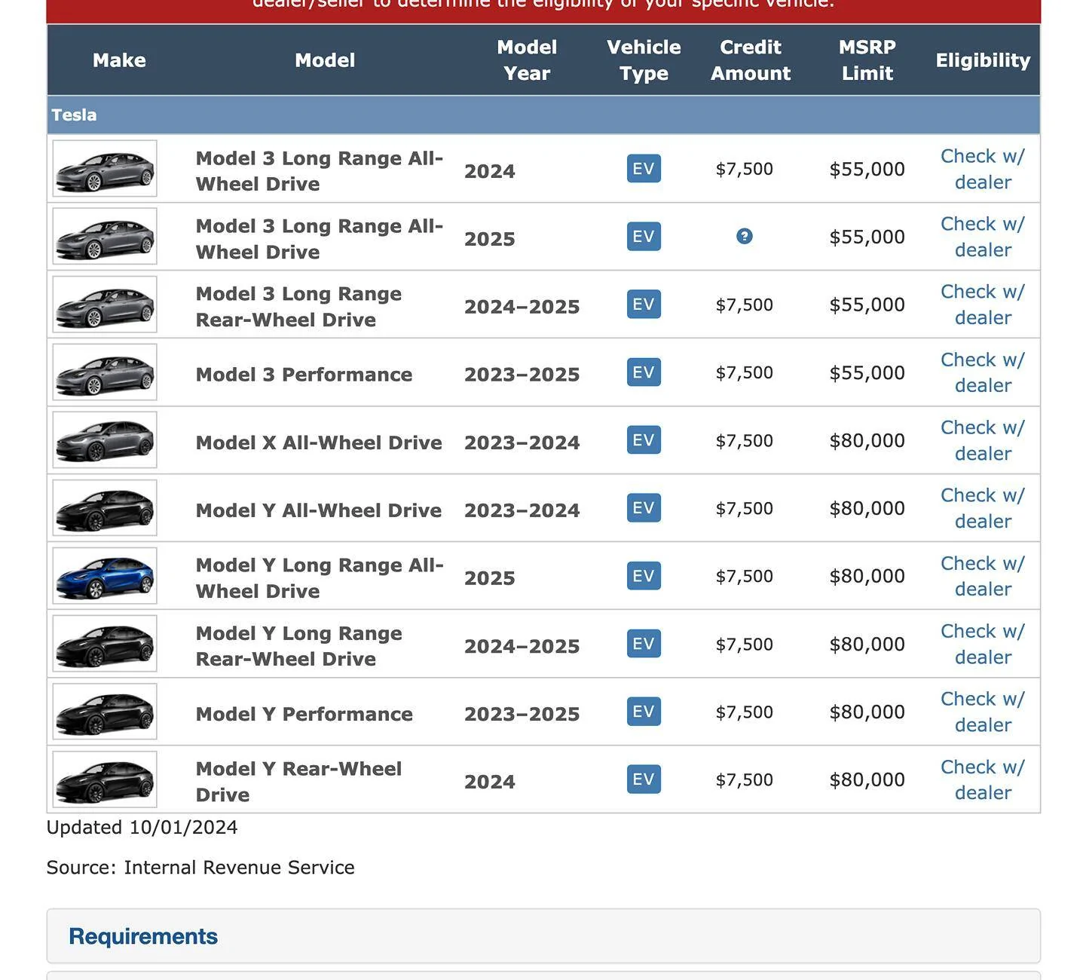
Task: Open thumbnail of Model Y All-Wheel Drive 2023–2024
Action: (105, 508)
